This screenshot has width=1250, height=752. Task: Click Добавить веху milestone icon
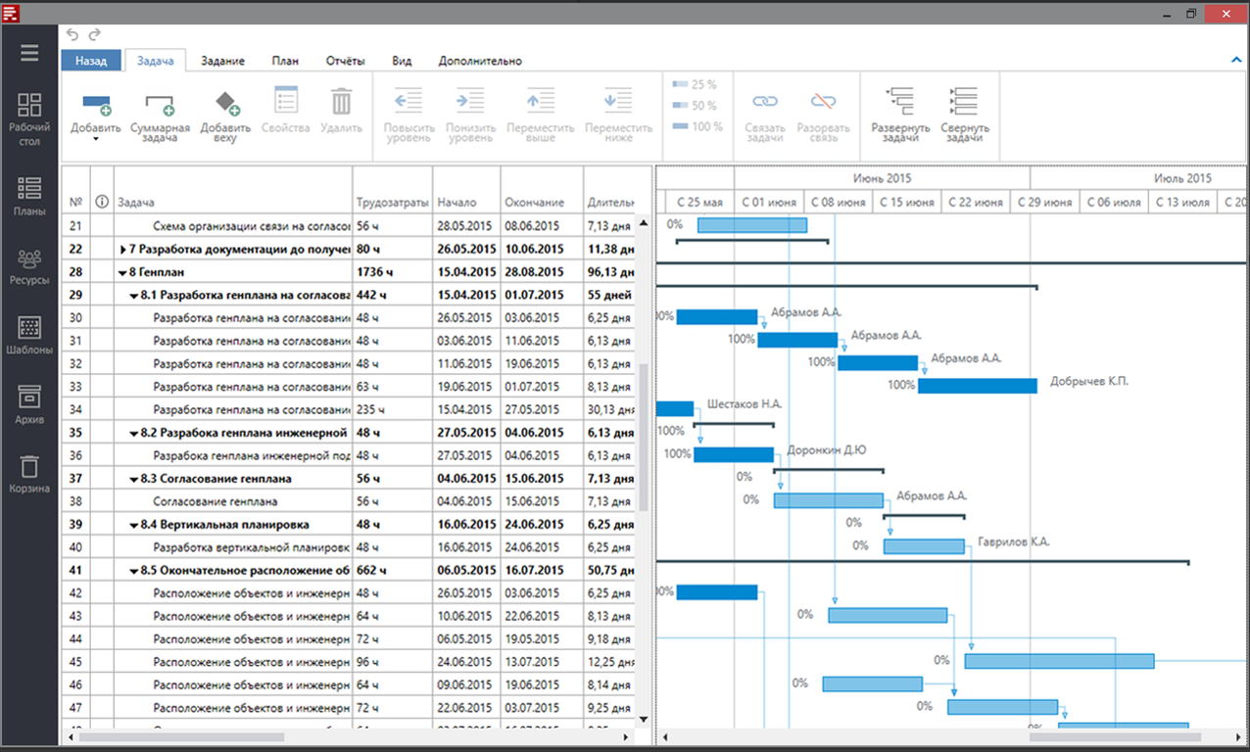point(226,104)
